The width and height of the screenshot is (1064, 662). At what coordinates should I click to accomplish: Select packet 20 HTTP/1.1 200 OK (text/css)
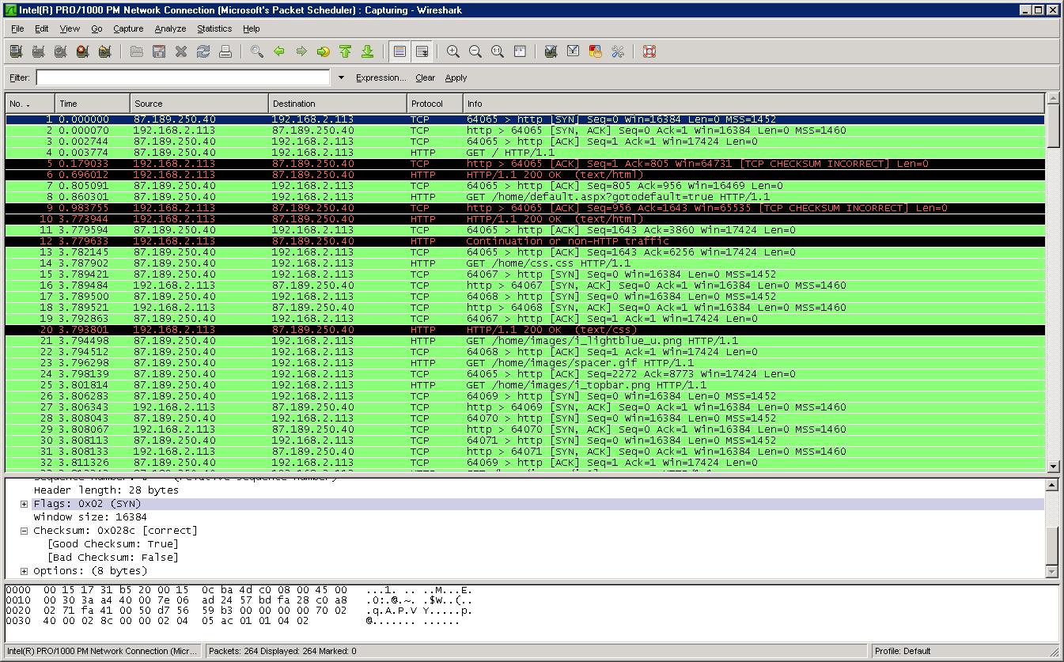click(525, 330)
